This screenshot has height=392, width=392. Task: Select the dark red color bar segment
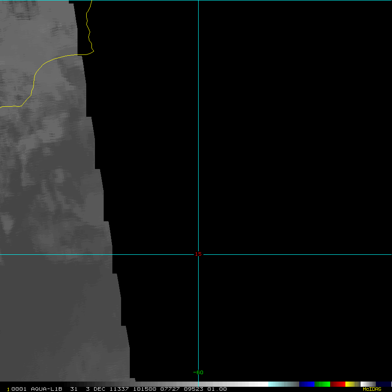(x=338, y=384)
